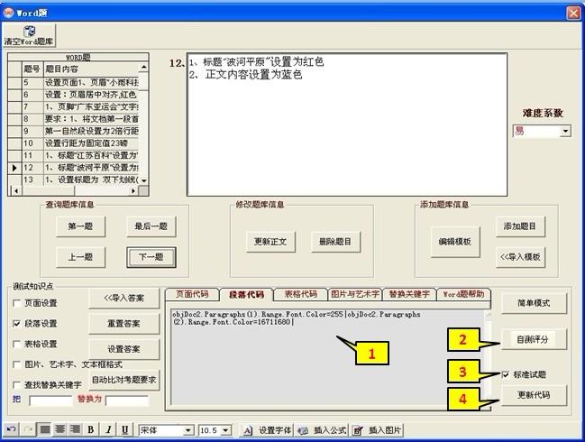Image resolution: width=585 pixels, height=442 pixels.
Task: Check 图片、艺术字、文本框格式 checkbox
Action: click(x=16, y=364)
